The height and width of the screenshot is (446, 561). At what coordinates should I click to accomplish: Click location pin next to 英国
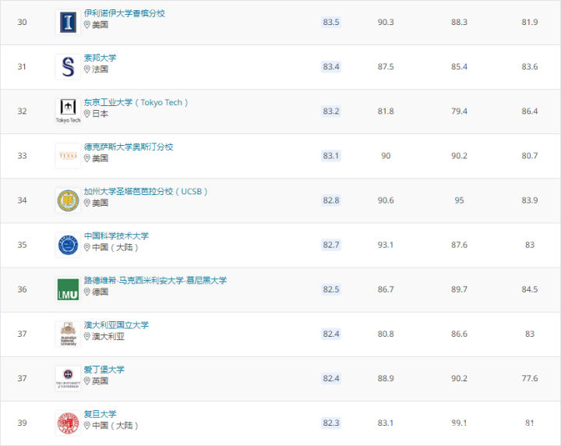[87, 381]
